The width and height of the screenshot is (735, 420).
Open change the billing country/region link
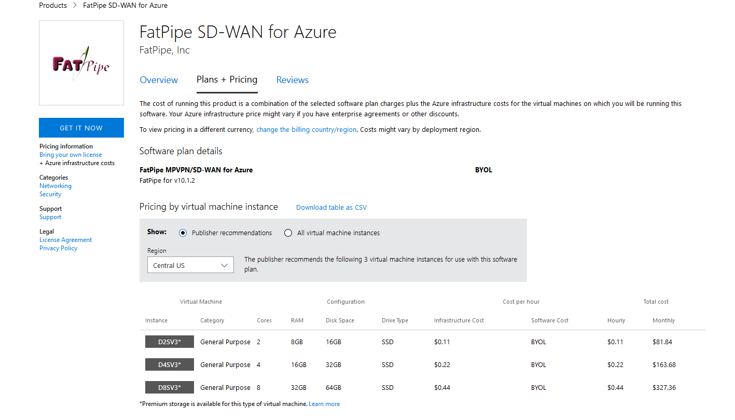[306, 130]
